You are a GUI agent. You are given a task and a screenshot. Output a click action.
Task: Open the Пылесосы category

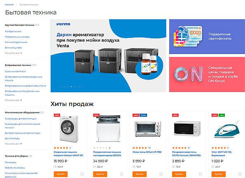tap(10, 162)
